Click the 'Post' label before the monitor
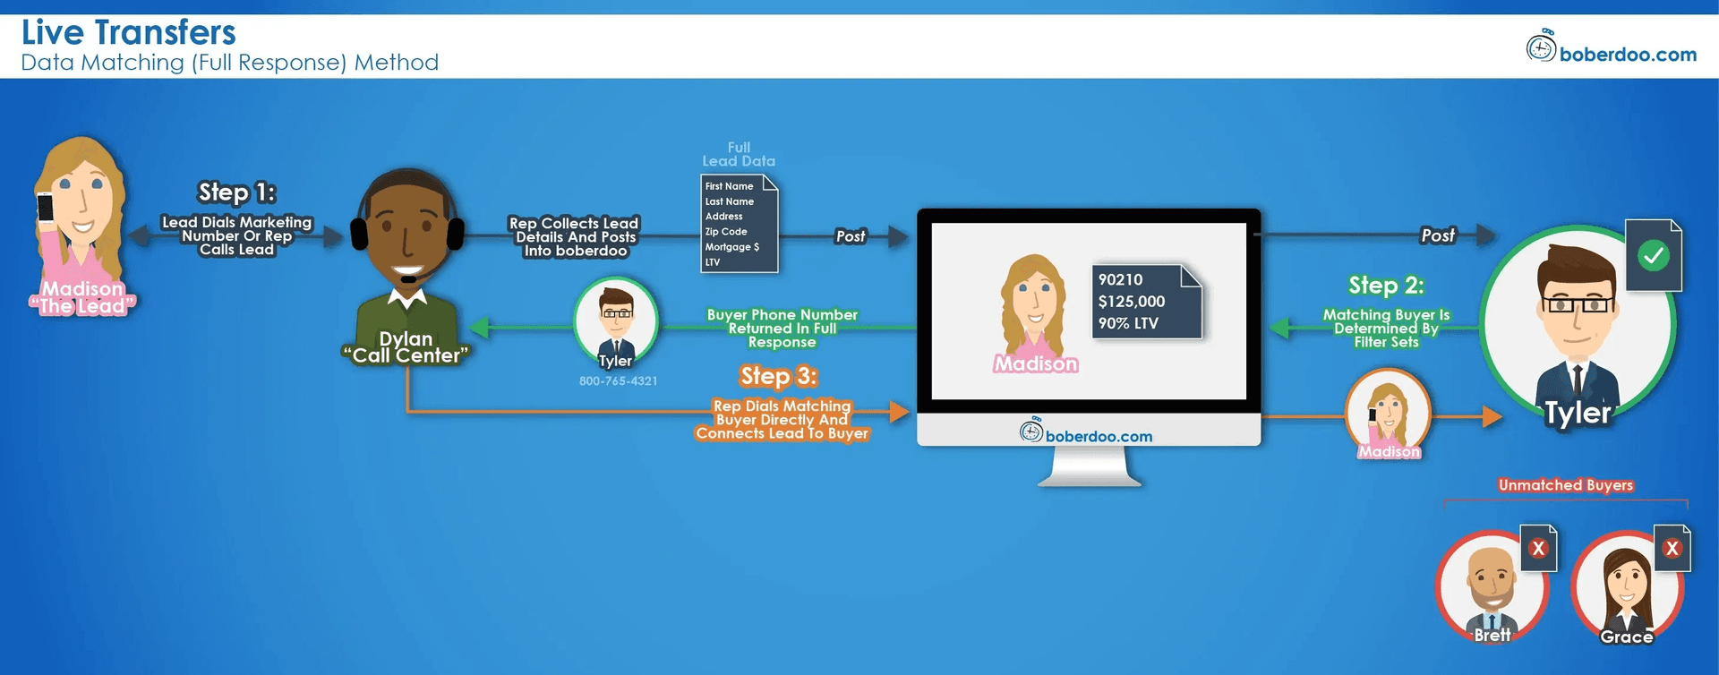This screenshot has height=675, width=1719. (x=851, y=236)
